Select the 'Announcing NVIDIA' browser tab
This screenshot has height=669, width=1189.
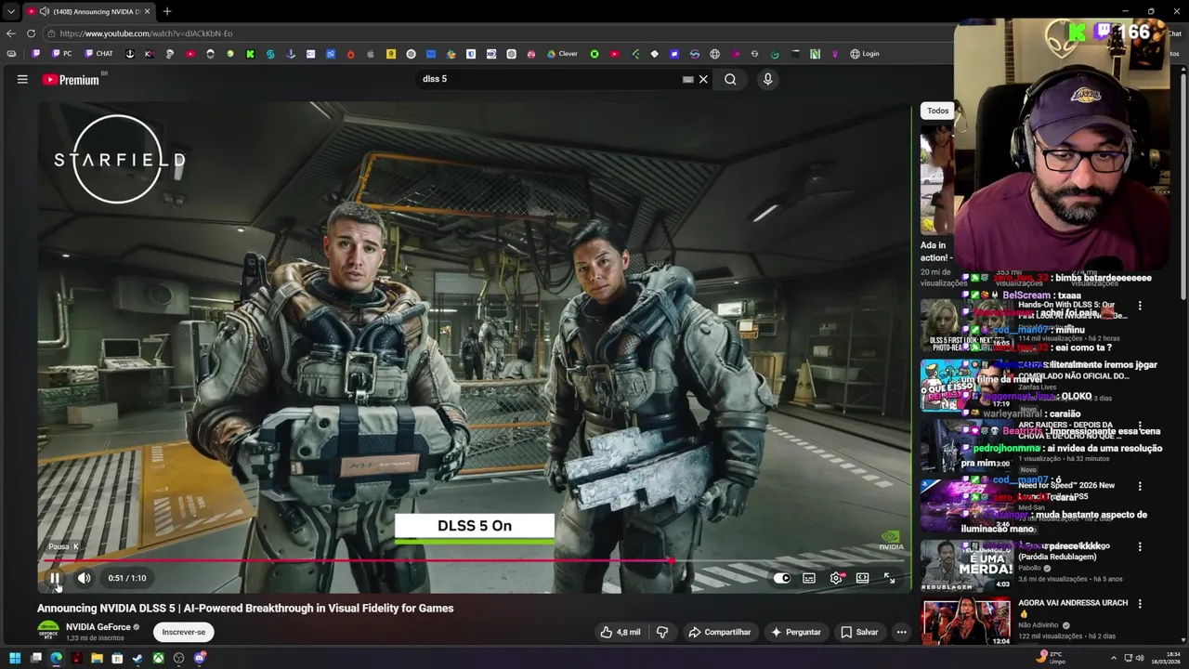coord(89,11)
